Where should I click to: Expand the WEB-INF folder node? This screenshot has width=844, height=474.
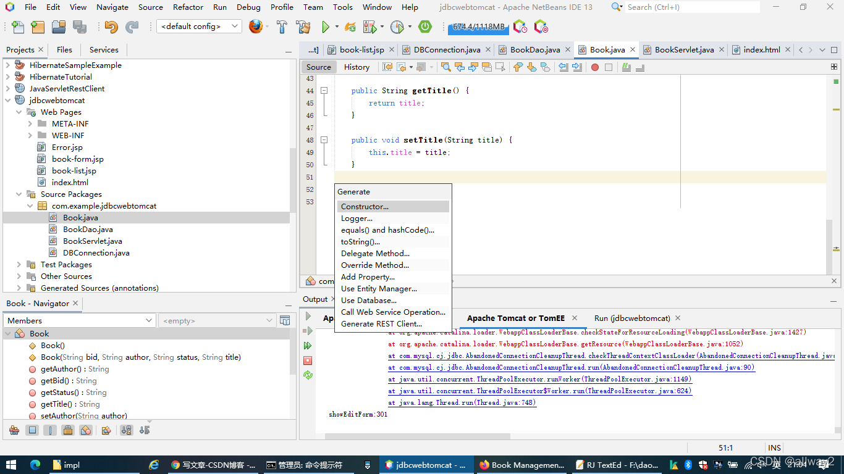pyautogui.click(x=29, y=135)
